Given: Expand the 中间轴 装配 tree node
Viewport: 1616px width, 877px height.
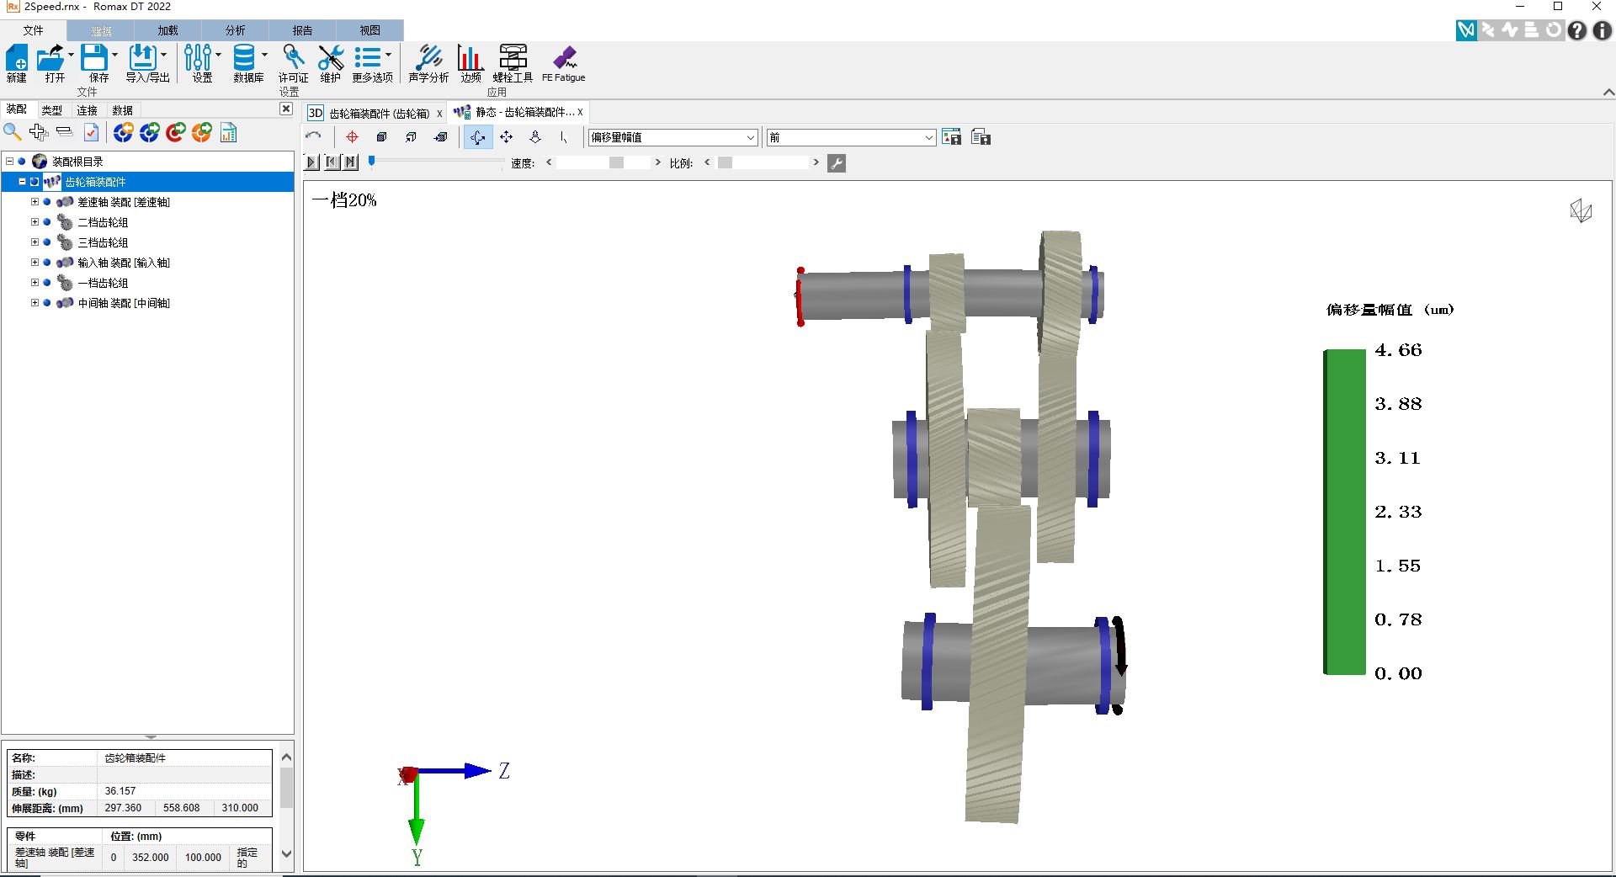Looking at the screenshot, I should click(x=35, y=303).
